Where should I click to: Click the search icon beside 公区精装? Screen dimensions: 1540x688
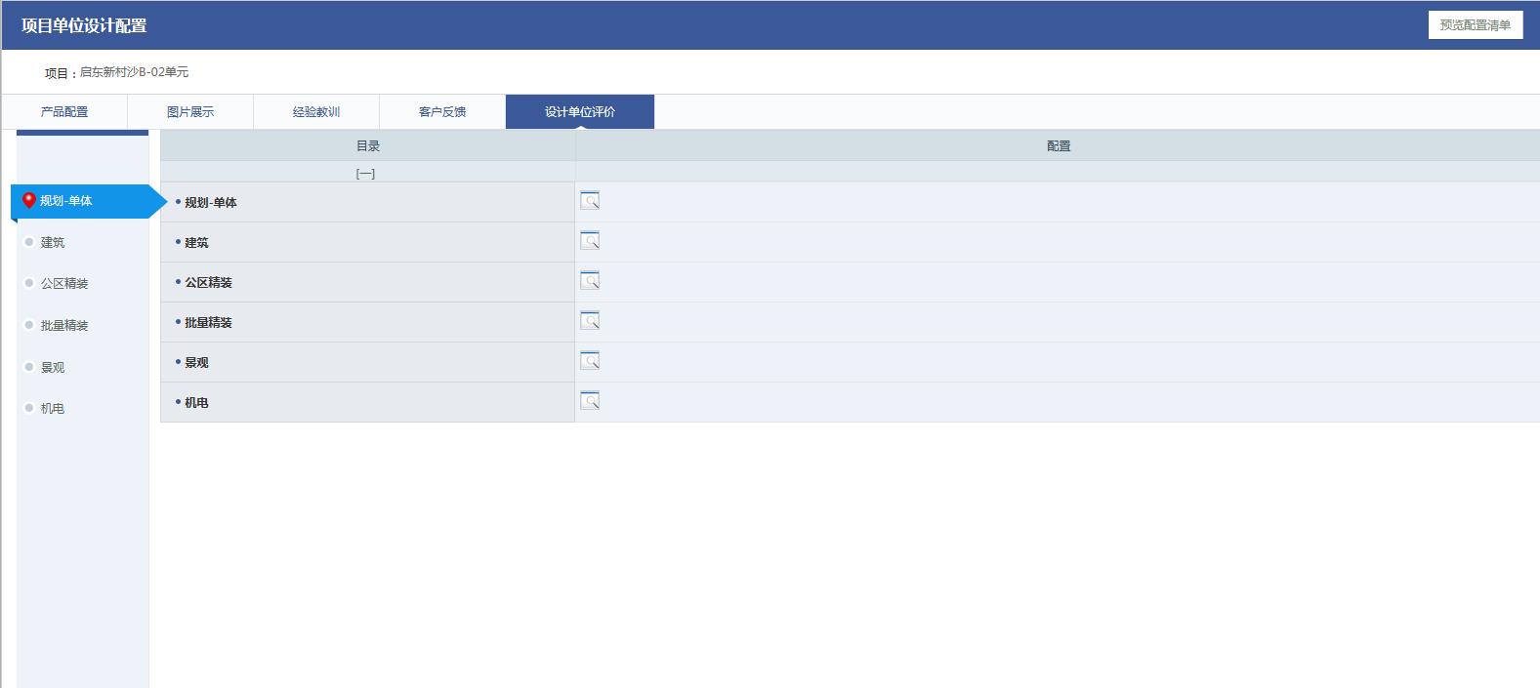pos(589,281)
